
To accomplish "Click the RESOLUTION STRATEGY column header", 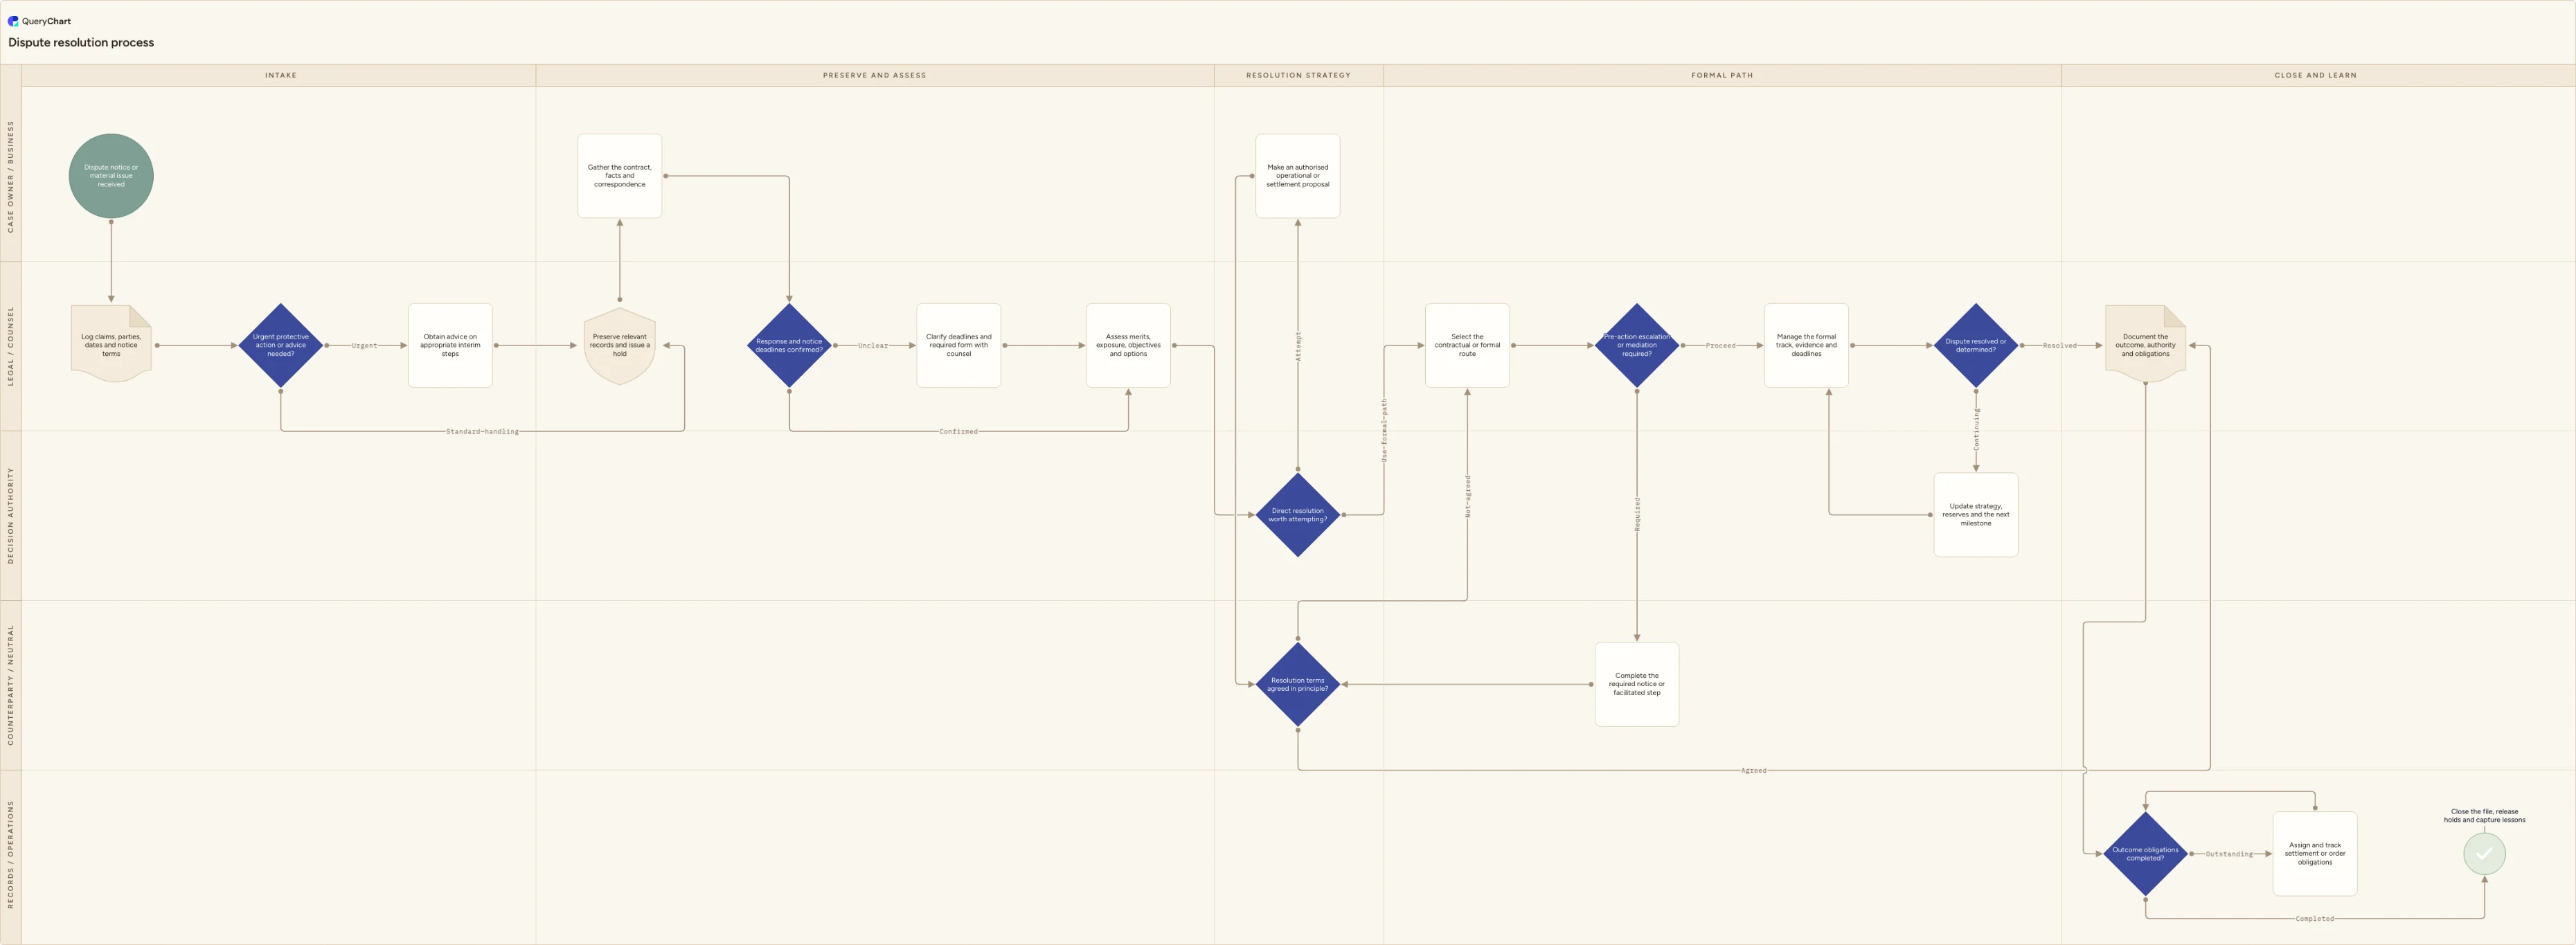I will coord(1298,75).
